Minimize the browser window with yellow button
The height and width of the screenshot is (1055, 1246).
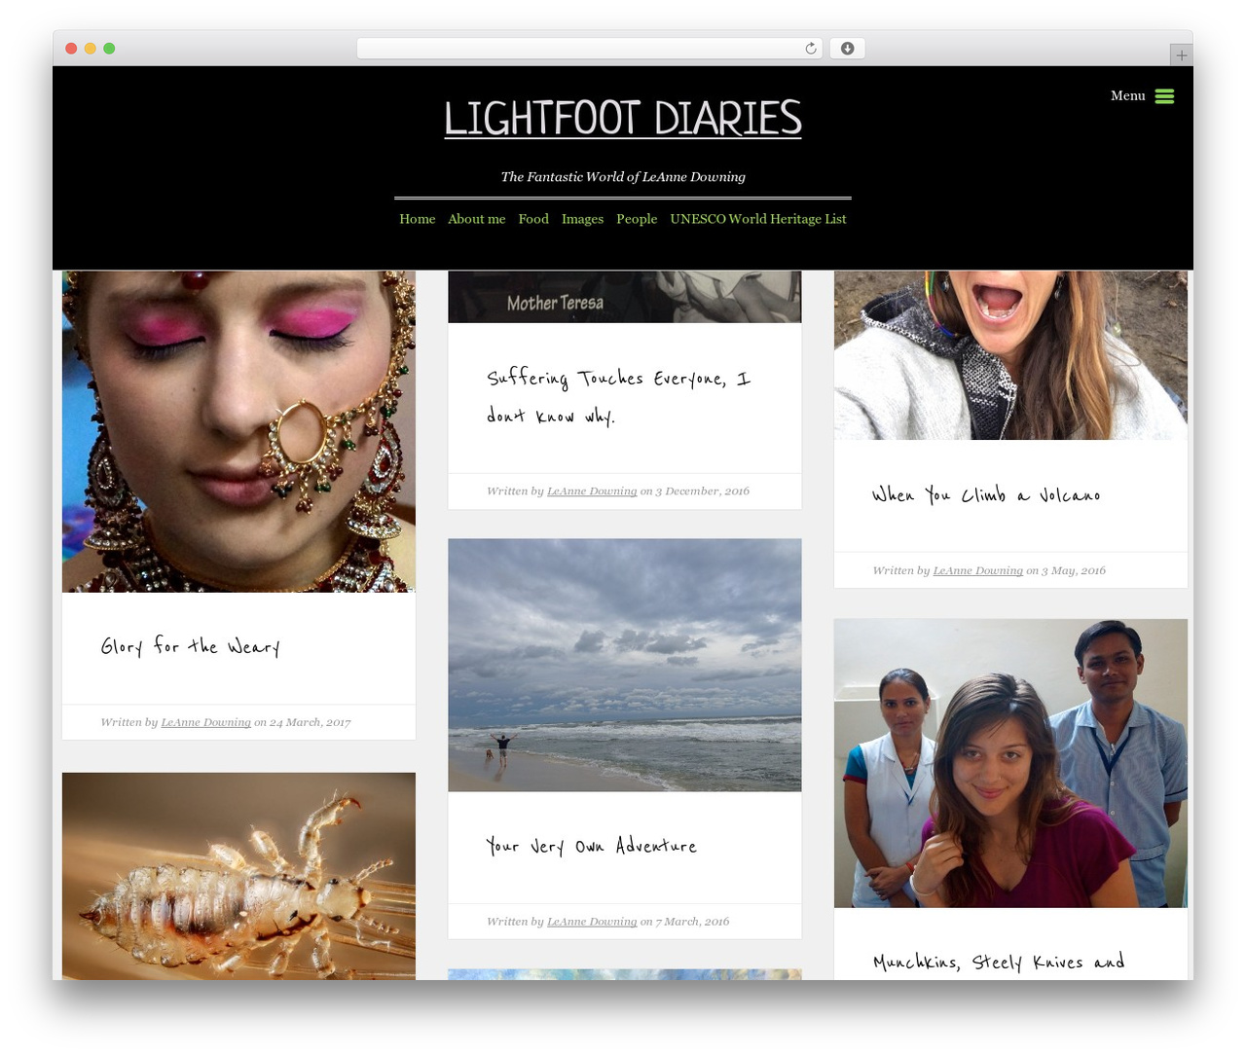tap(90, 49)
